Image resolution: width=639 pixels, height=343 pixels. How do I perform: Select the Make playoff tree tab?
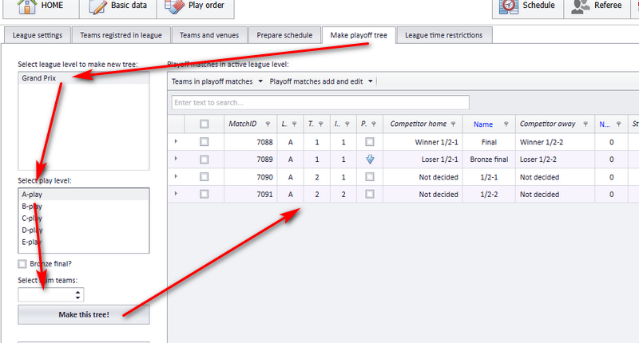coord(359,35)
